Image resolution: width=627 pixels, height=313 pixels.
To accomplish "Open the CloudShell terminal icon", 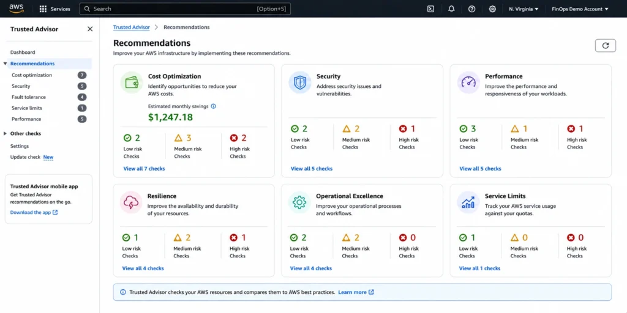I will tap(430, 9).
